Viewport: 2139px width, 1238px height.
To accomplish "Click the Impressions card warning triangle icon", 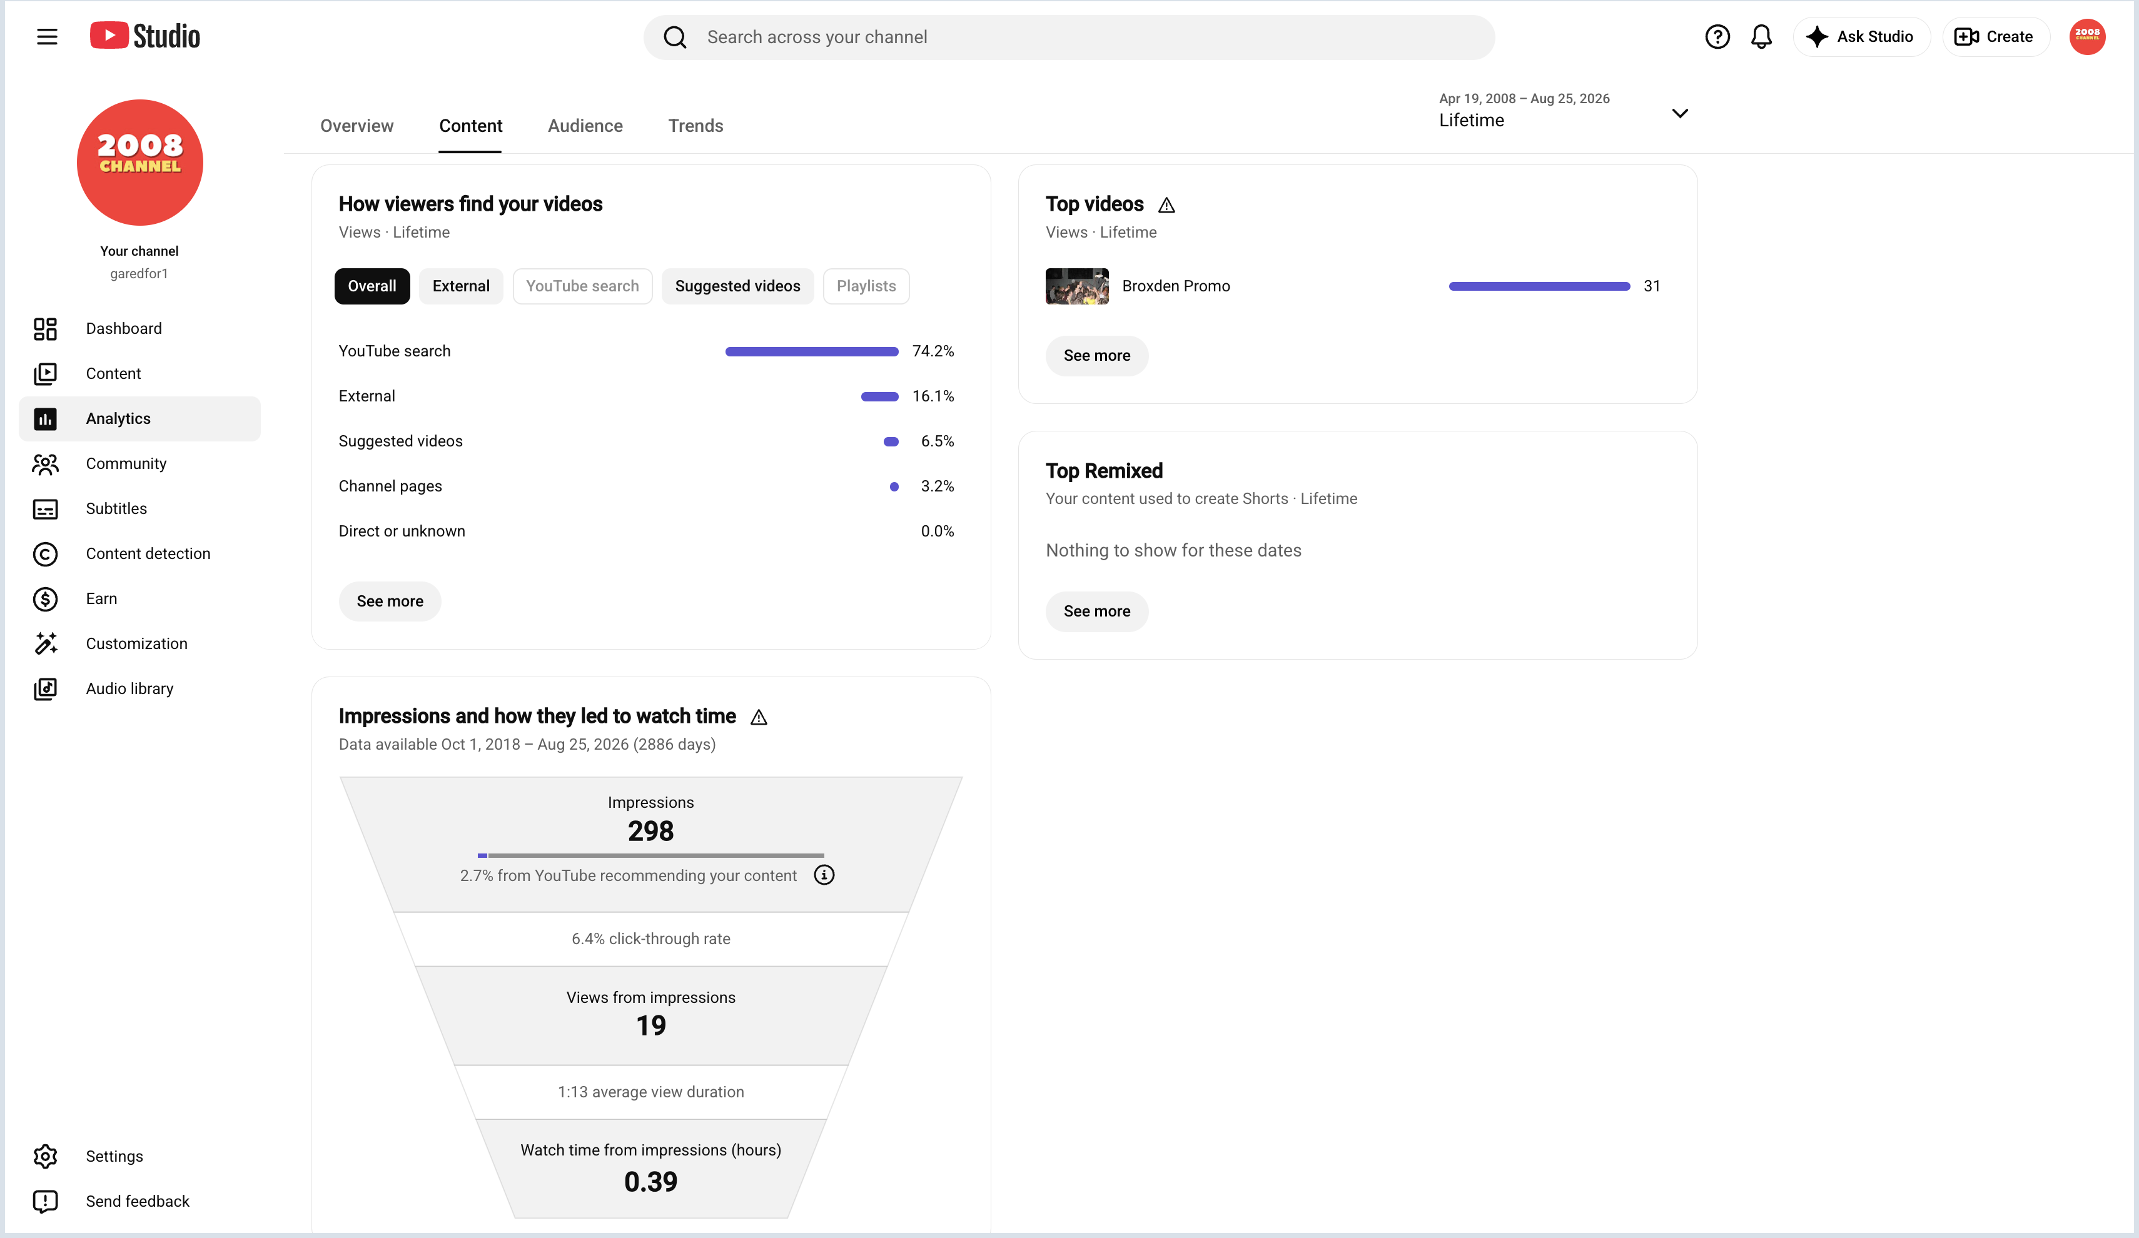I will pos(759,717).
